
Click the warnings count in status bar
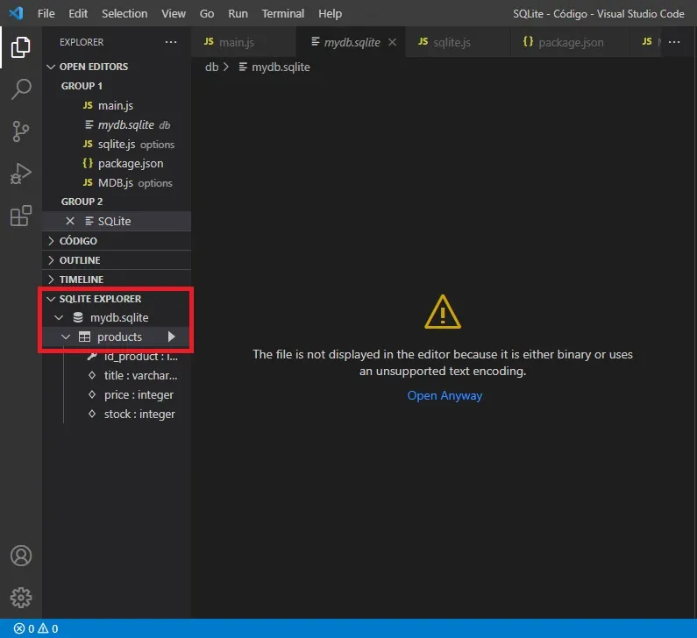click(48, 628)
